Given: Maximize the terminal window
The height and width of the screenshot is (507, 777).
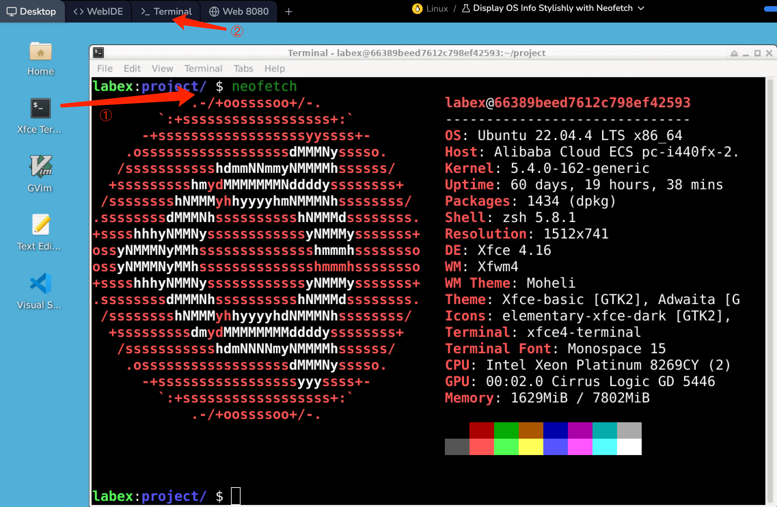Looking at the screenshot, I should [x=758, y=53].
